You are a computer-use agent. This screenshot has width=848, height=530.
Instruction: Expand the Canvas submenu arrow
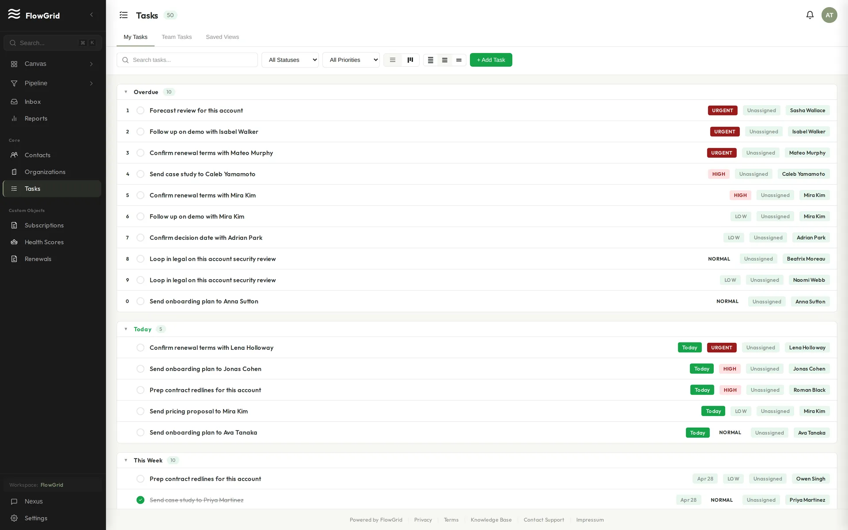tap(91, 64)
